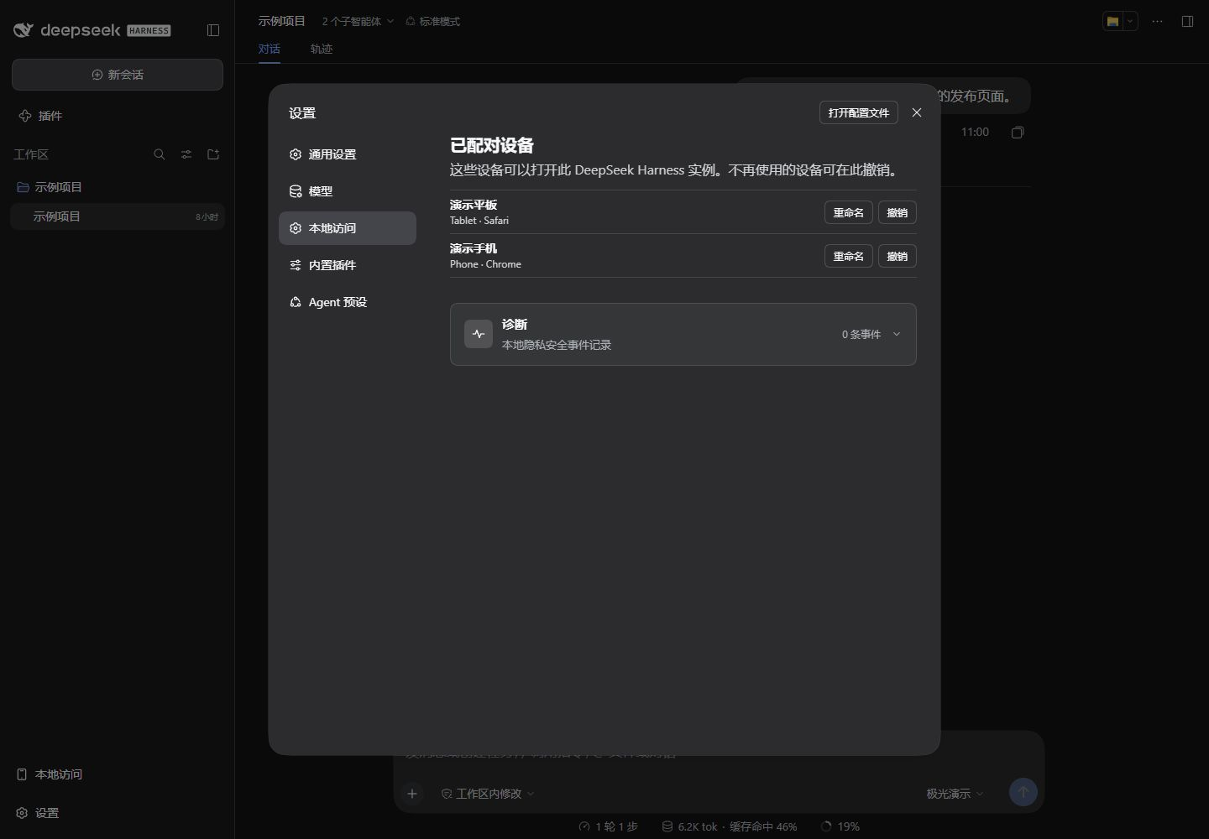Revoke the 演示手机 device
The width and height of the screenshot is (1209, 839).
tap(898, 256)
